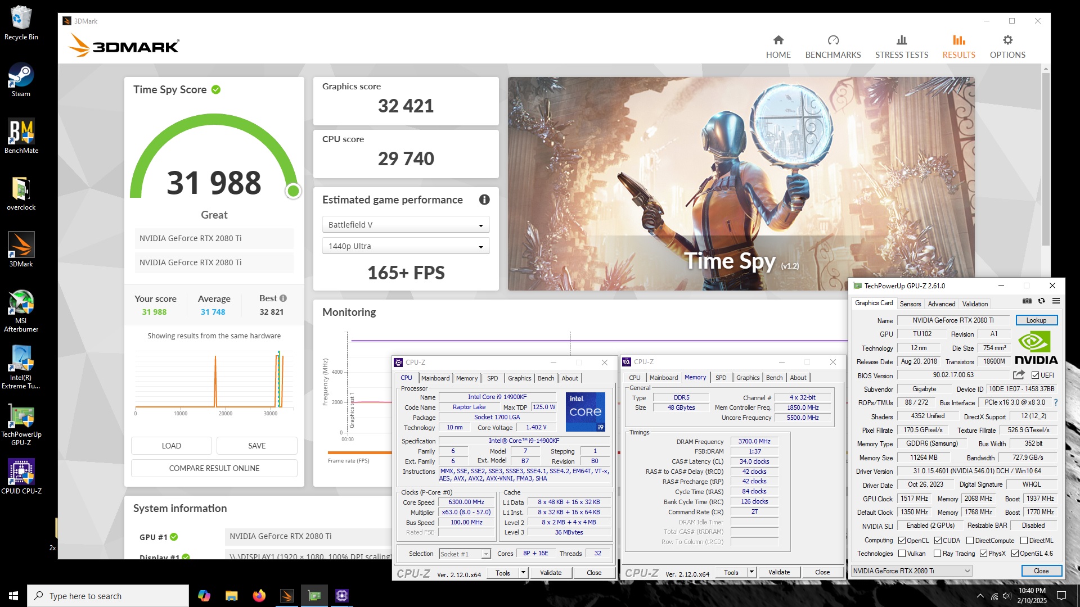This screenshot has height=607, width=1080.
Task: Expand Tools dropdown arrow in CPU-Z Memory window
Action: (x=751, y=572)
